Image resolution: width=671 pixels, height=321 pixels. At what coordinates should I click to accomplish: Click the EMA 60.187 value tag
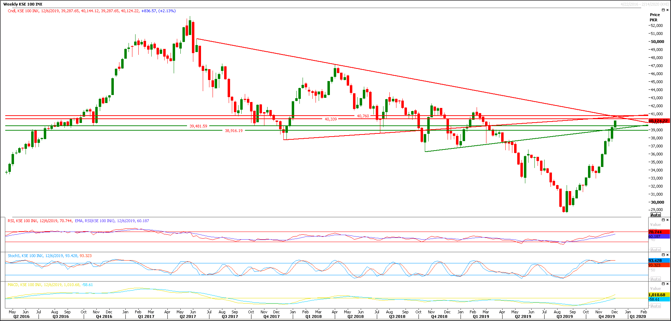(659, 236)
